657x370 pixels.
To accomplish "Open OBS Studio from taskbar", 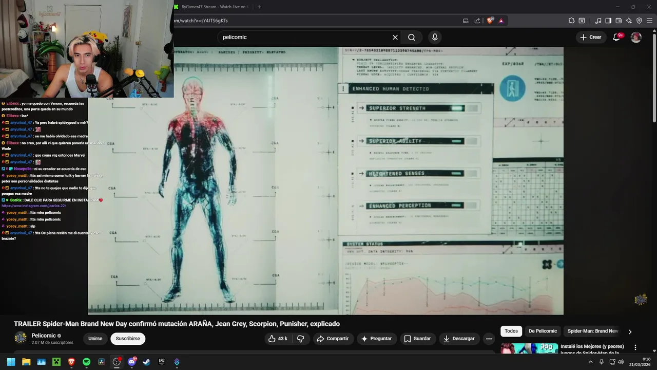I will [117, 362].
